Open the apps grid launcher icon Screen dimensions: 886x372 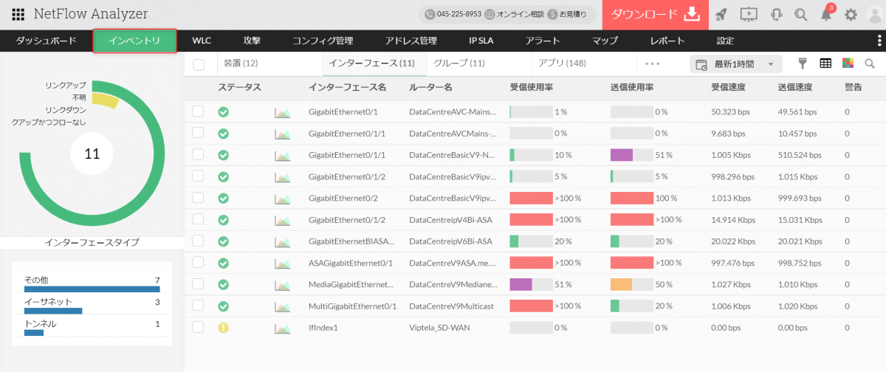click(x=18, y=14)
